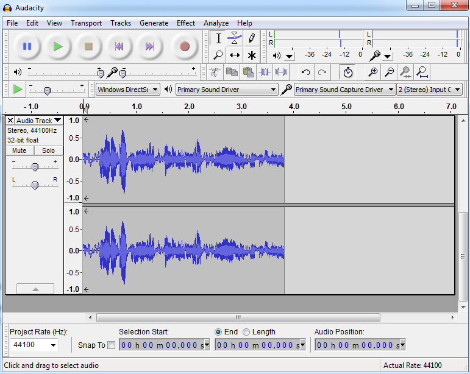Zoom In with the plus magnifier
The height and width of the screenshot is (374, 470).
tap(372, 72)
